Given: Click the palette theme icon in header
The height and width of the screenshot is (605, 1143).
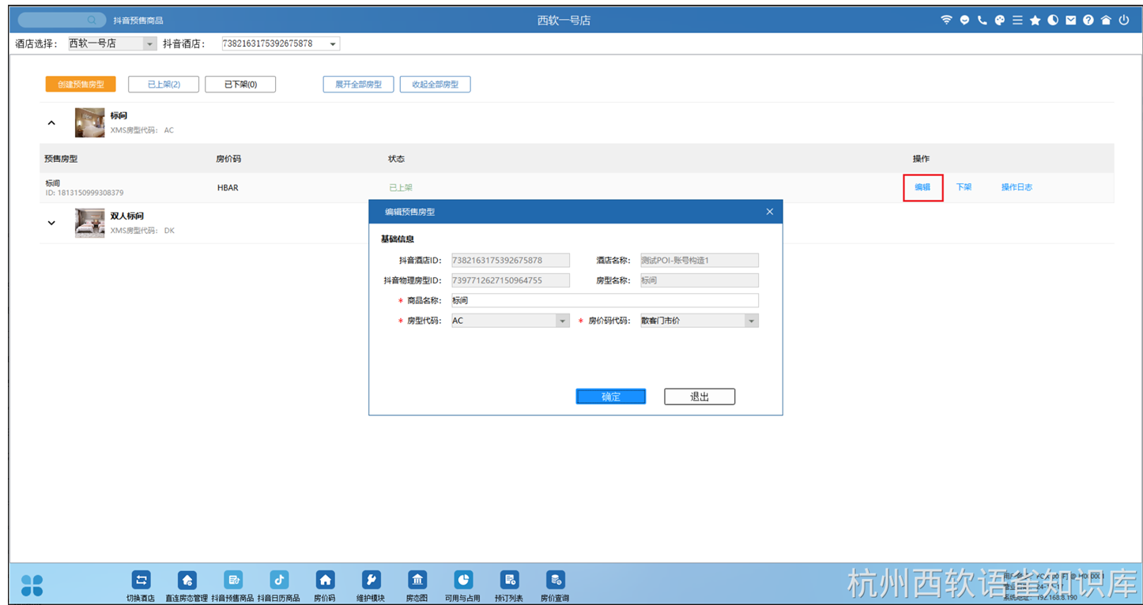Looking at the screenshot, I should 999,21.
